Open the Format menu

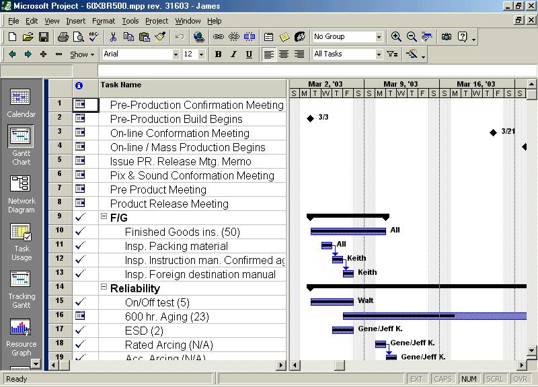point(104,21)
